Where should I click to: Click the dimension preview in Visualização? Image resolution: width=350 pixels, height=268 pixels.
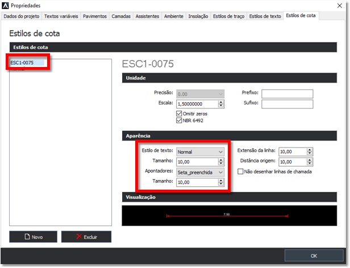(x=226, y=216)
